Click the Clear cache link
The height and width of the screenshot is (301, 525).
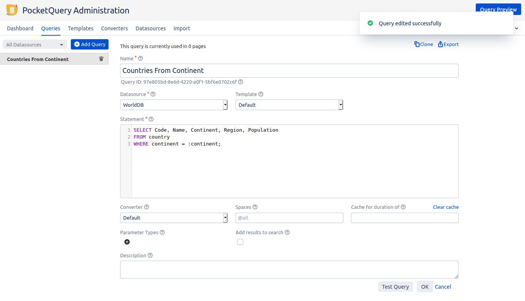pos(446,207)
